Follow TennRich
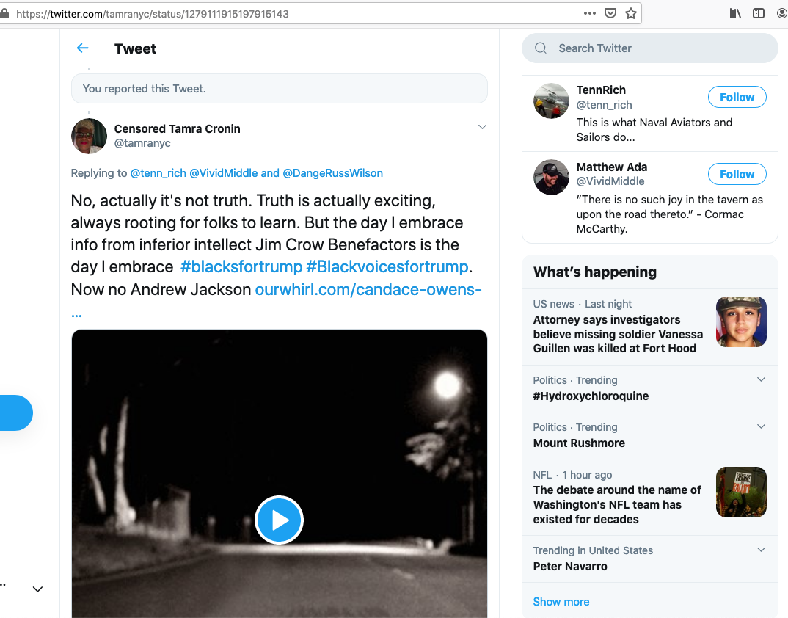Screen dimensions: 788x618 (x=737, y=97)
